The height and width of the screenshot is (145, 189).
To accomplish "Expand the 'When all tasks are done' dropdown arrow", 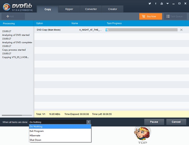I will (x=89, y=122).
